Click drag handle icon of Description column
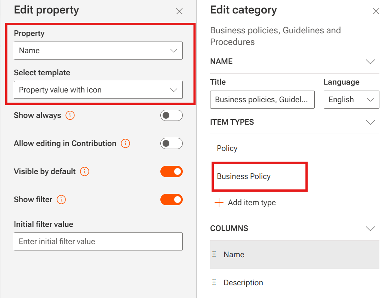Screen dimensions: 388x298 pos(214,283)
